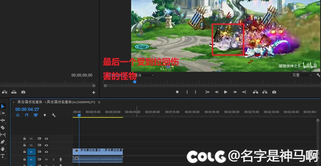The image size is (321, 166).
Task: Select the Slip tool
Action: 3,135
